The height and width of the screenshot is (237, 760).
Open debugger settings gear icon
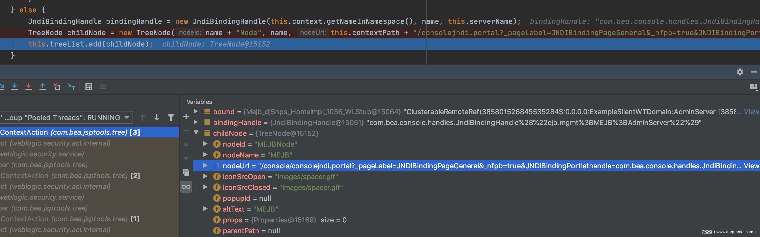740,72
